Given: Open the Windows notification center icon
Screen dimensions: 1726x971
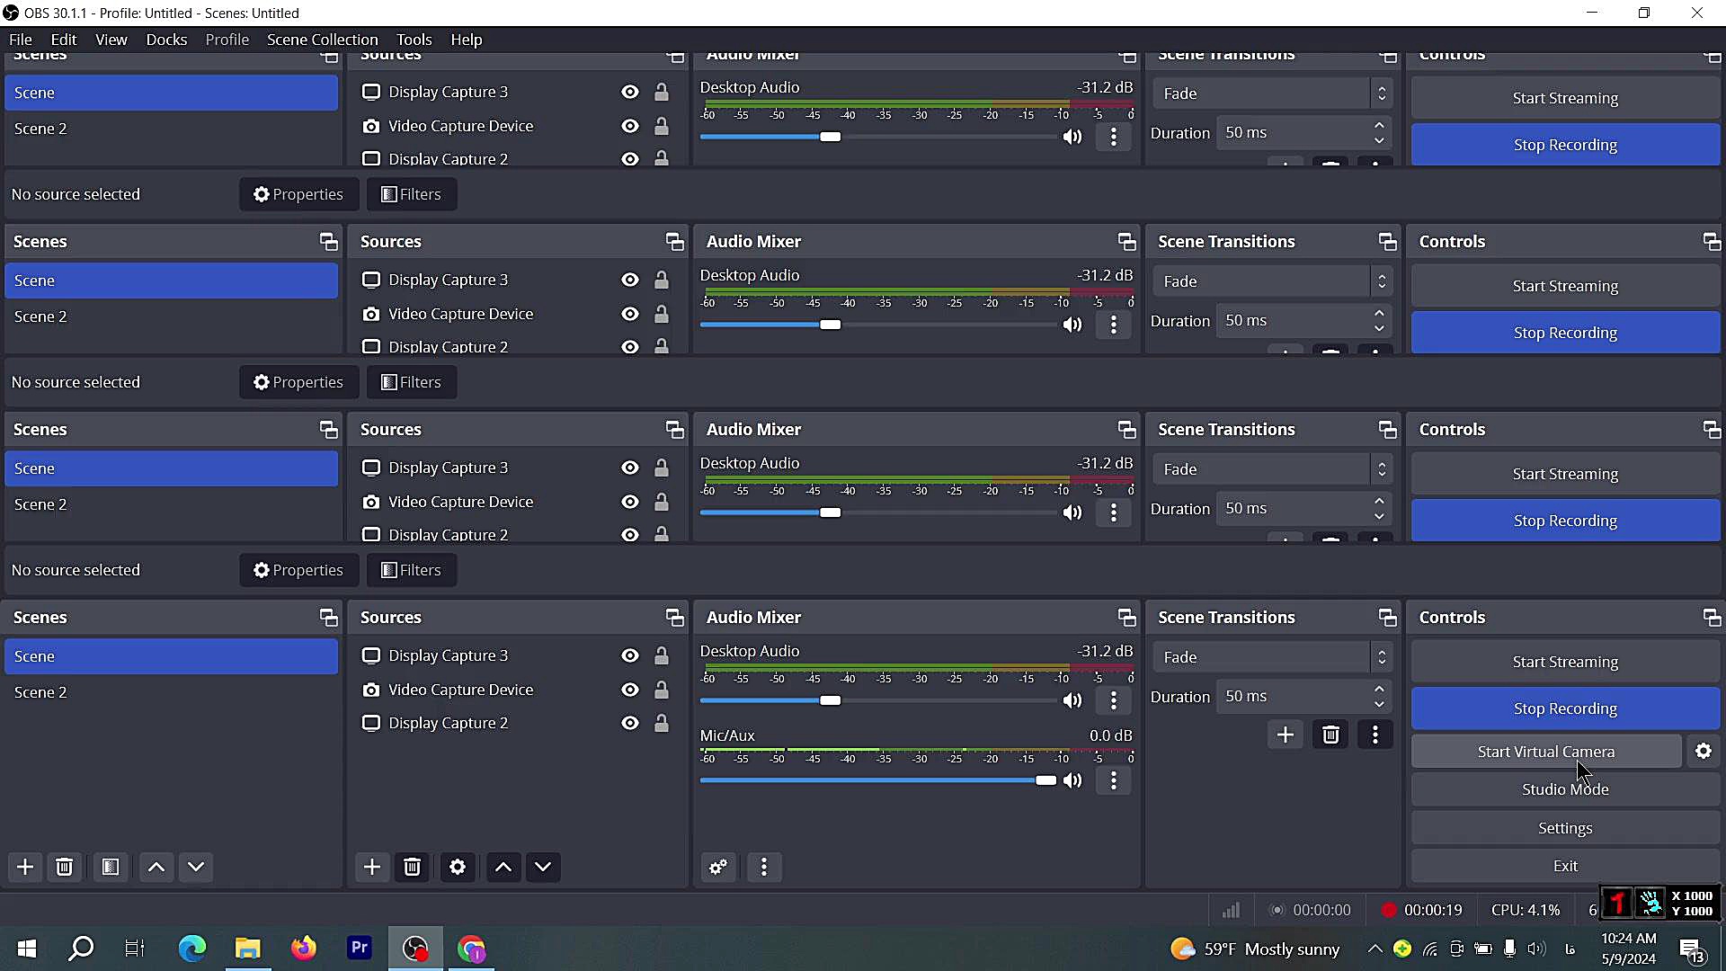Looking at the screenshot, I should (x=1692, y=949).
